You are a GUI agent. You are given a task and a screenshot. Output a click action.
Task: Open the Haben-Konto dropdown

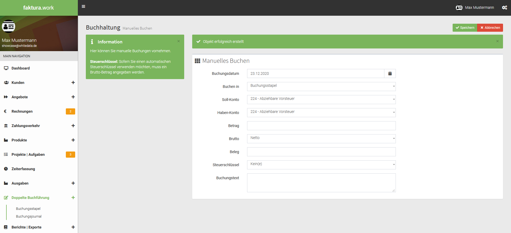[x=321, y=113]
